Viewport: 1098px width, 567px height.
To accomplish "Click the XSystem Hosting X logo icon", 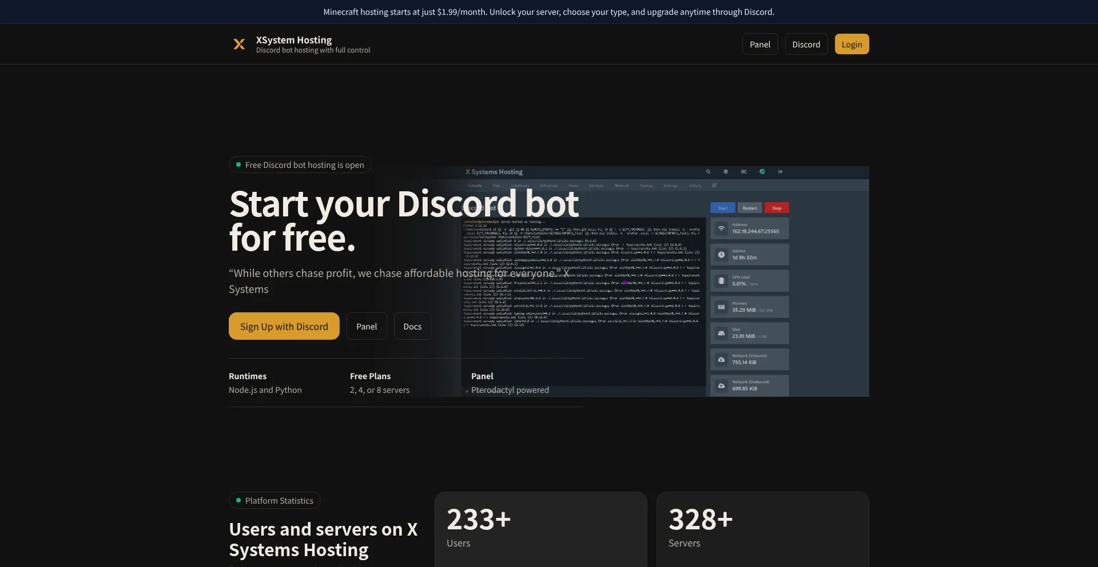I will click(x=239, y=44).
